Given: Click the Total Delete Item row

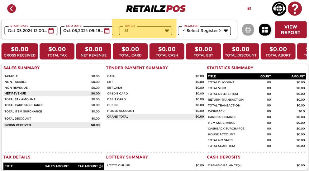Looking at the screenshot, I should click(x=256, y=94).
